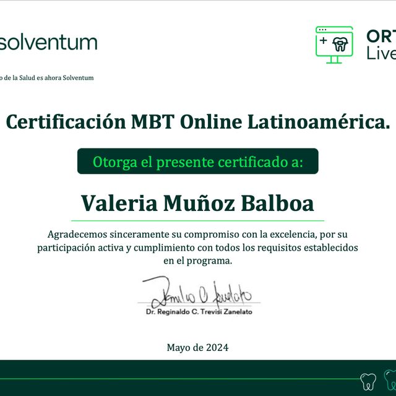396x396 pixels.
Task: Click the Solventum logo text
Action: point(48,42)
